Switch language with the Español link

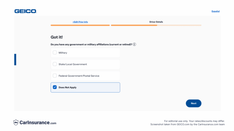point(215,11)
